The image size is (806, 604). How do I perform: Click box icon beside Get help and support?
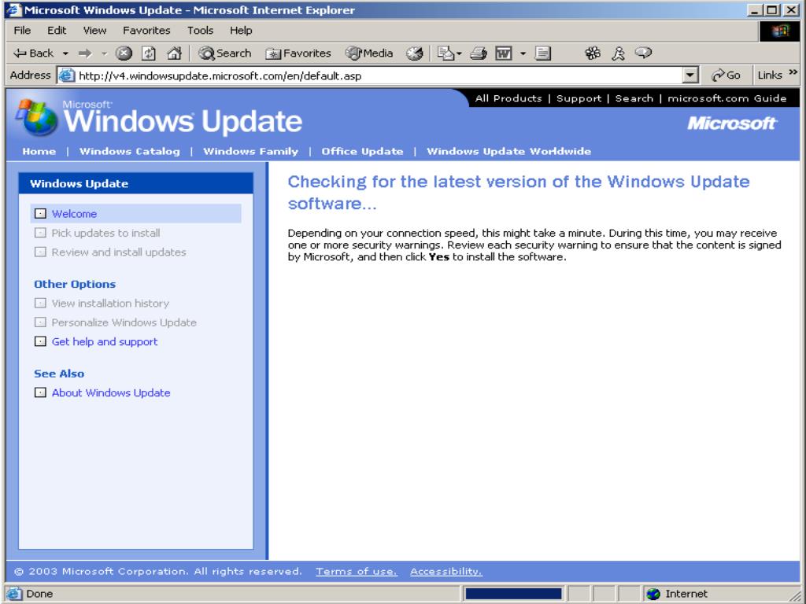tap(40, 341)
